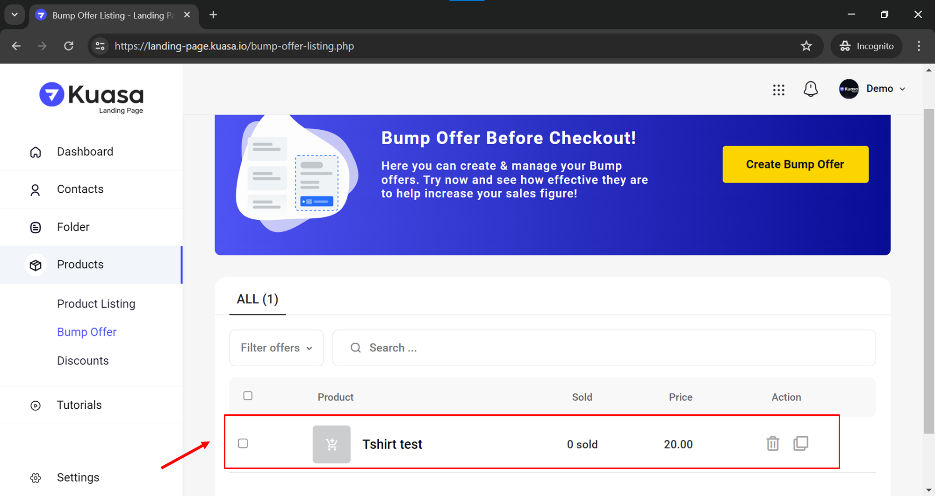This screenshot has height=496, width=935.
Task: Open Chrome's three-dot menu
Action: click(919, 46)
